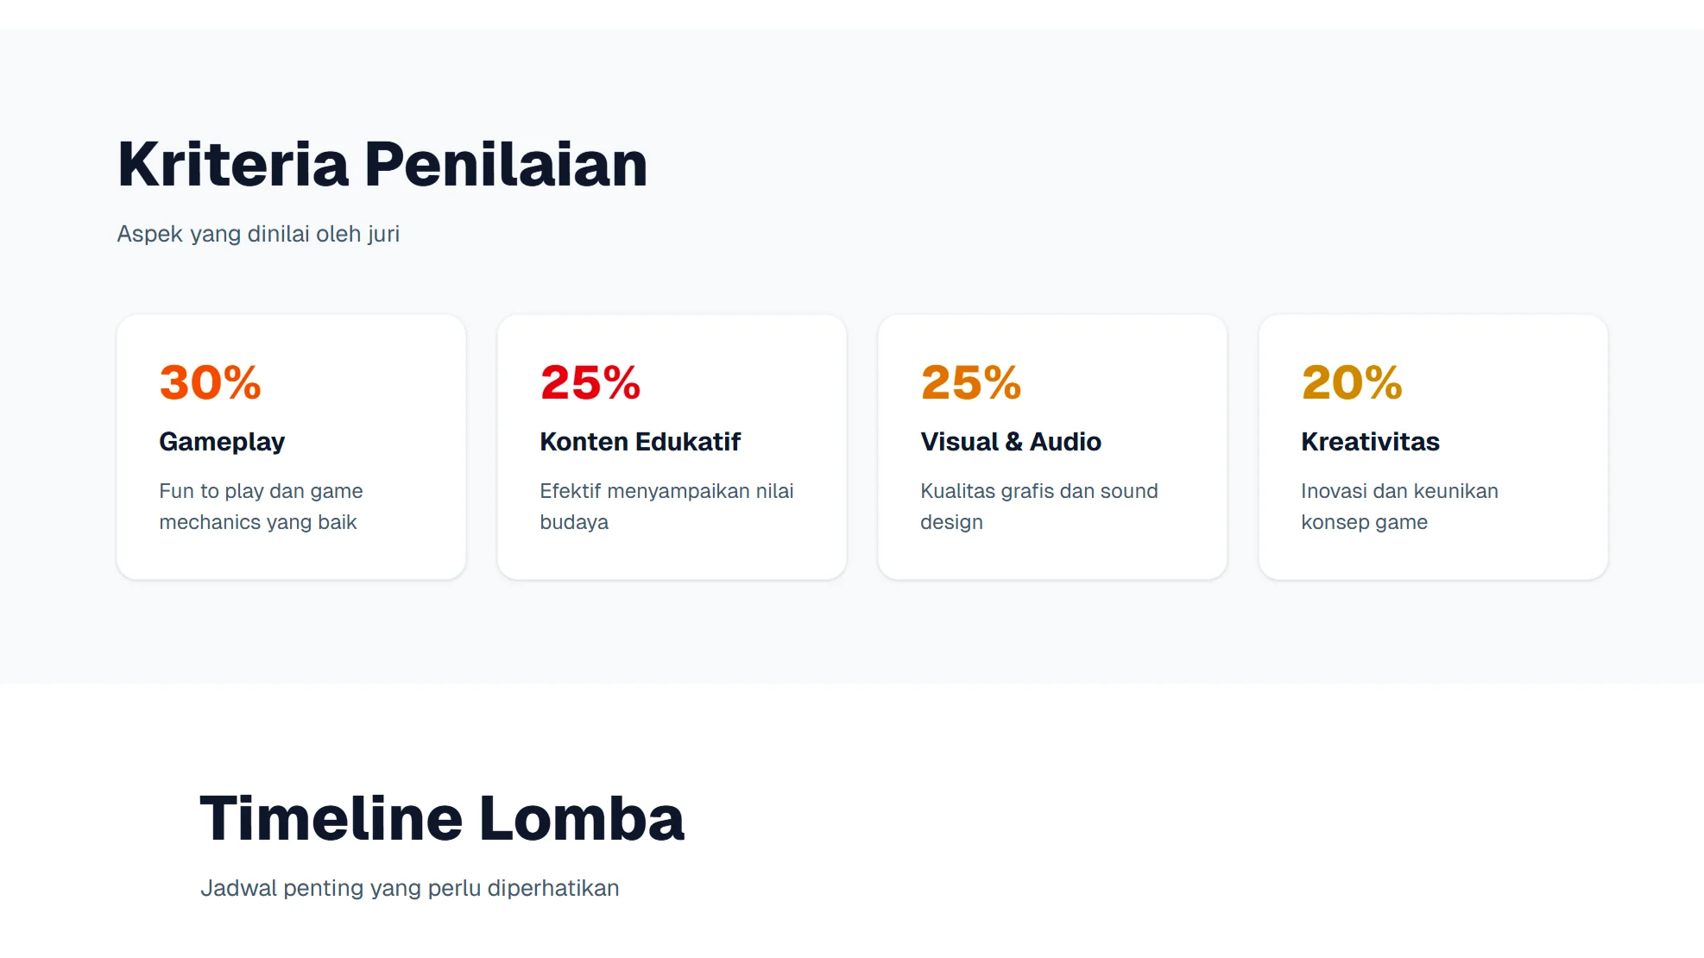Click the Efektif menyampaikan nilai budaya text
This screenshot has height=958, width=1704.
pyautogui.click(x=666, y=507)
